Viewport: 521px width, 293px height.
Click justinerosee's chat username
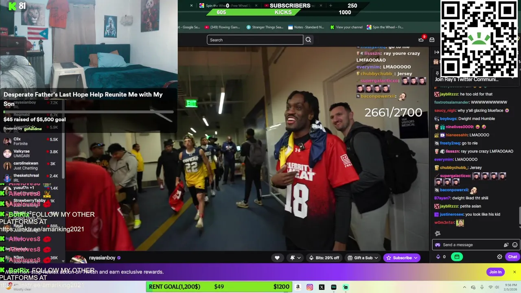tap(451, 214)
